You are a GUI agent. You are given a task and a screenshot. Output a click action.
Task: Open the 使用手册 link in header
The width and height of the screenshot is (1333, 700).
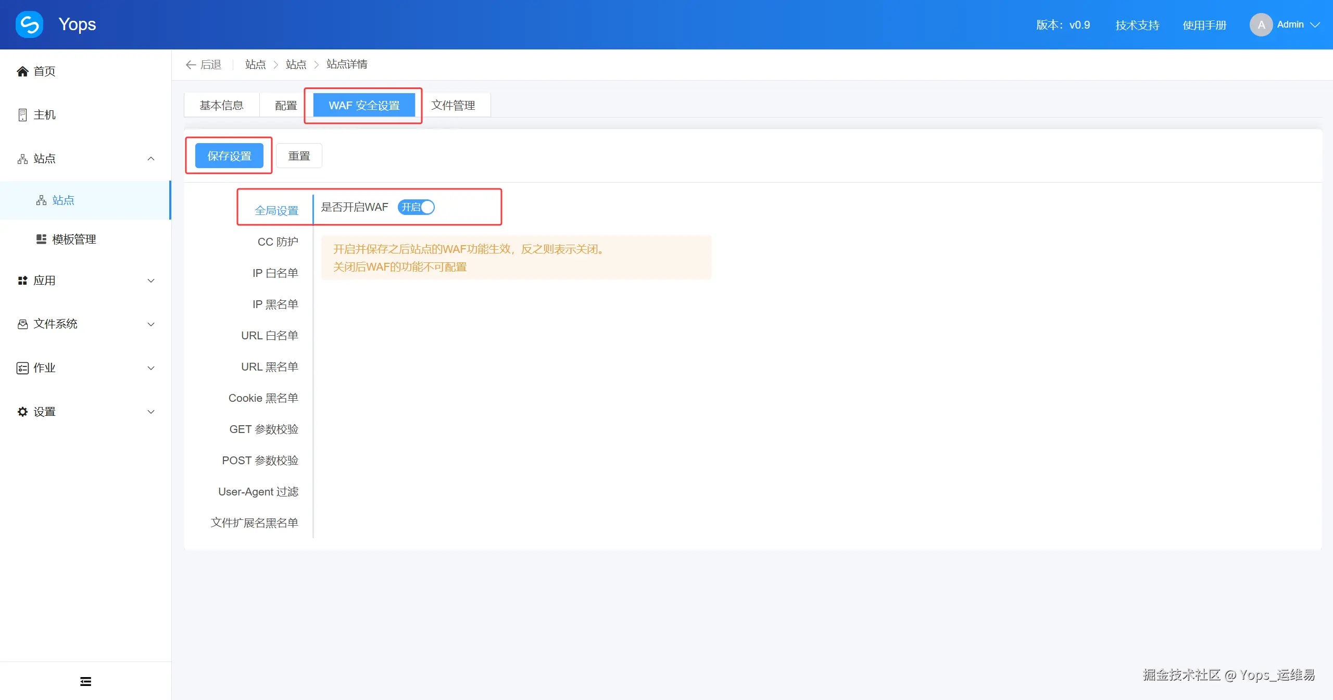[x=1204, y=25]
